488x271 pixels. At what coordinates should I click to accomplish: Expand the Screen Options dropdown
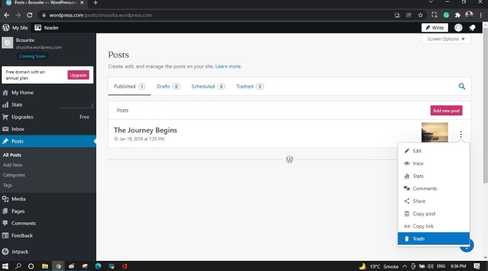(x=446, y=39)
